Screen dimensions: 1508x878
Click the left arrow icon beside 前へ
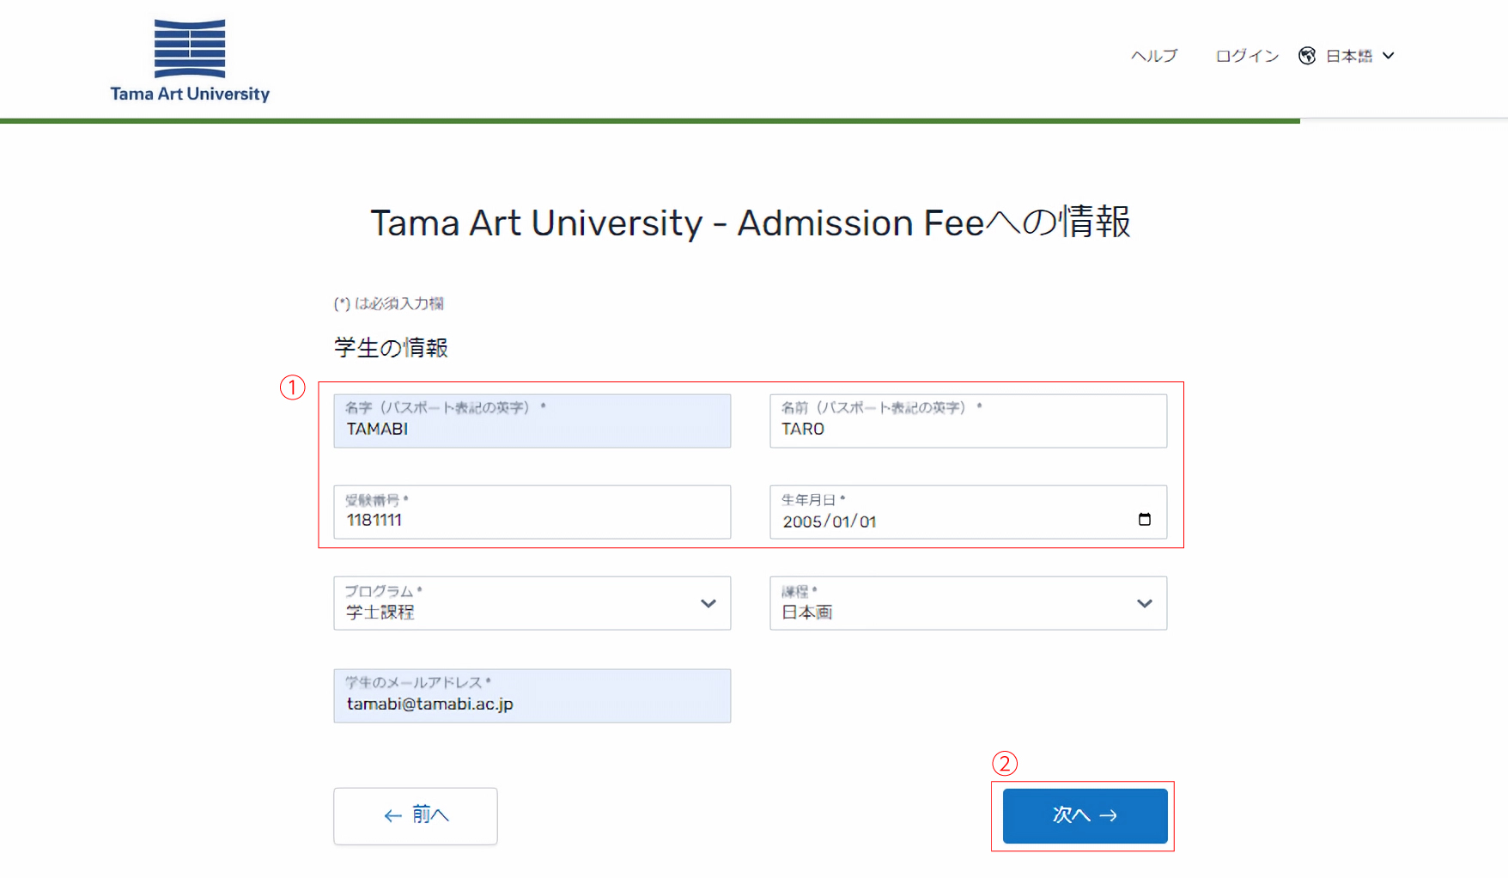pyautogui.click(x=392, y=815)
